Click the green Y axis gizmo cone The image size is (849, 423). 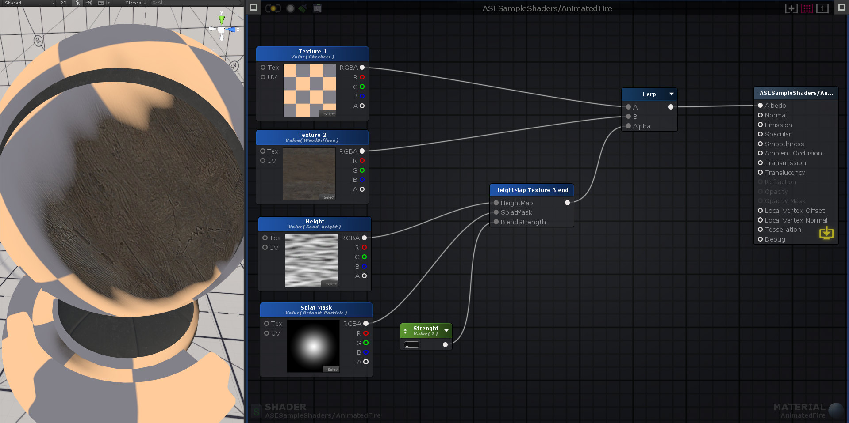[222, 19]
